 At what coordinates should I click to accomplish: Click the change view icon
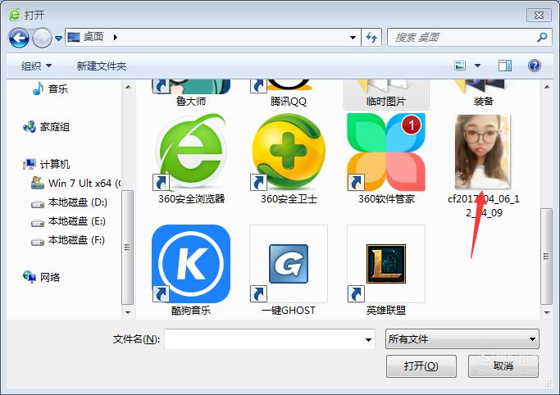[460, 66]
